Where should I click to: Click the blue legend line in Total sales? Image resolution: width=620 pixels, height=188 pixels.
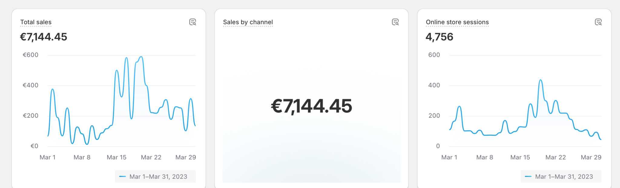coord(123,177)
